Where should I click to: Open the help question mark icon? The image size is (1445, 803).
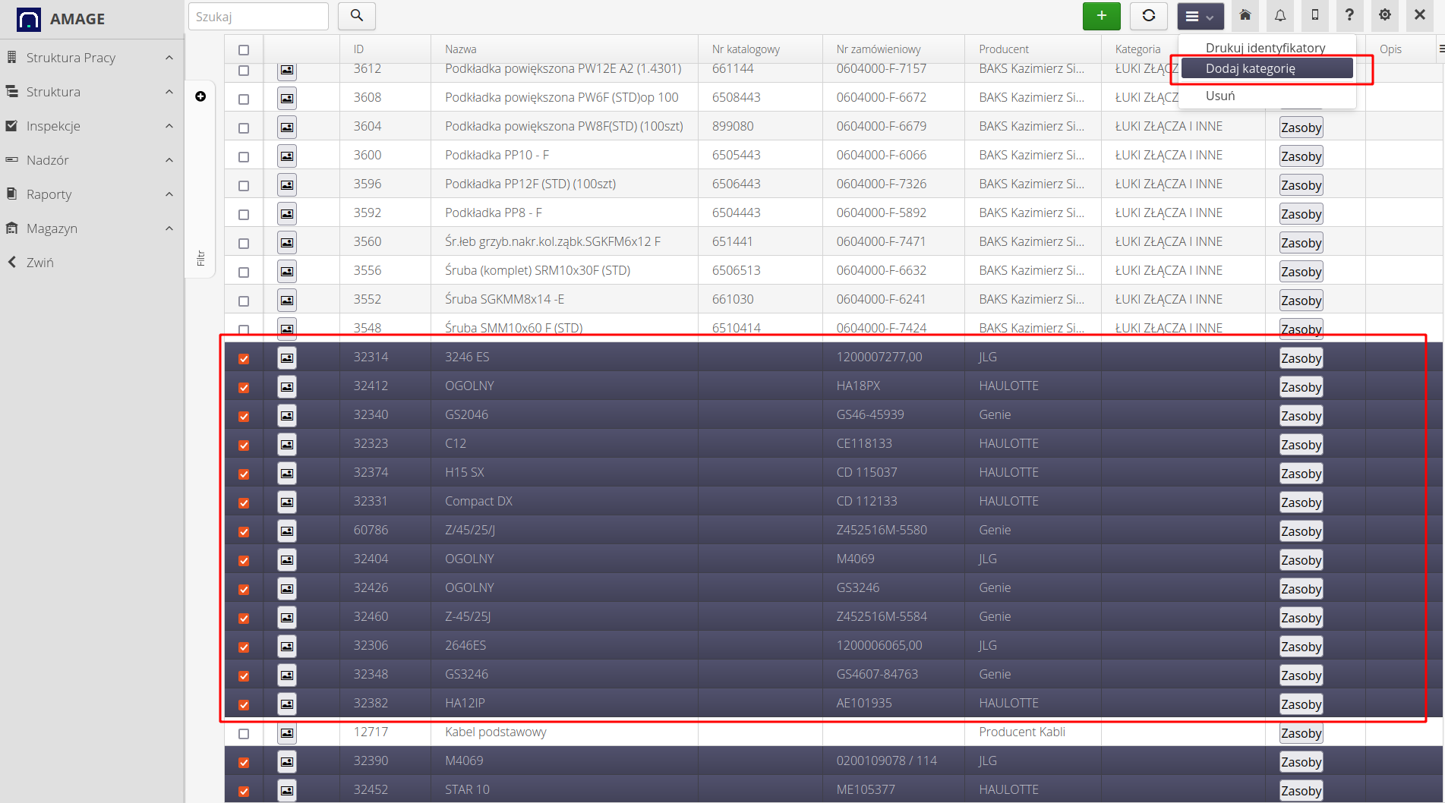1349,16
